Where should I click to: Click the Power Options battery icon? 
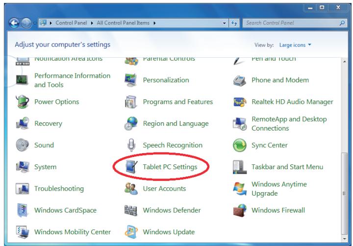(x=22, y=102)
